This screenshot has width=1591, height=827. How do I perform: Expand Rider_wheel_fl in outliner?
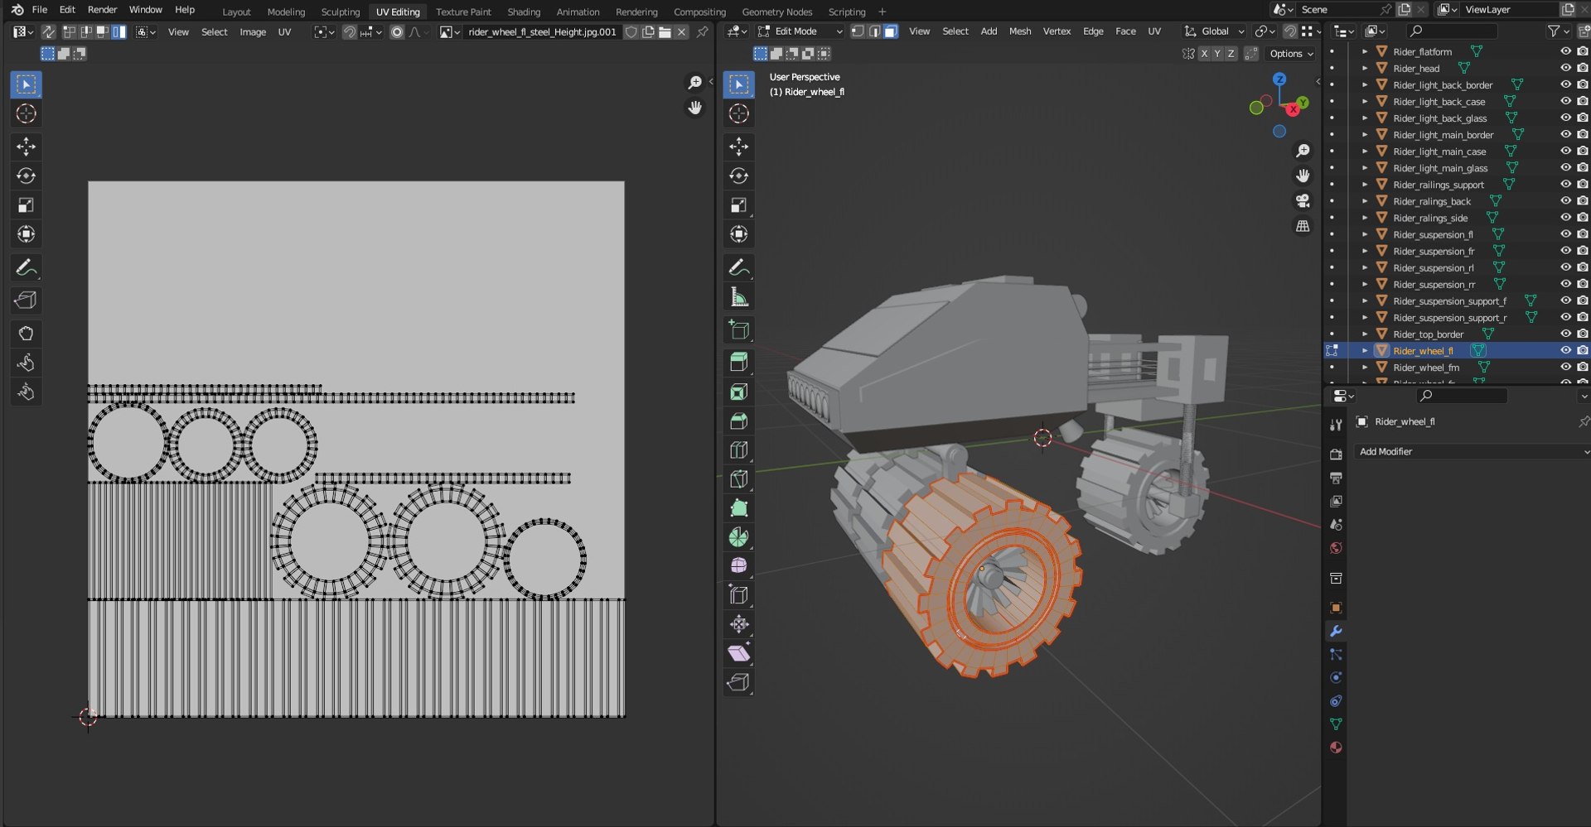[x=1365, y=350]
